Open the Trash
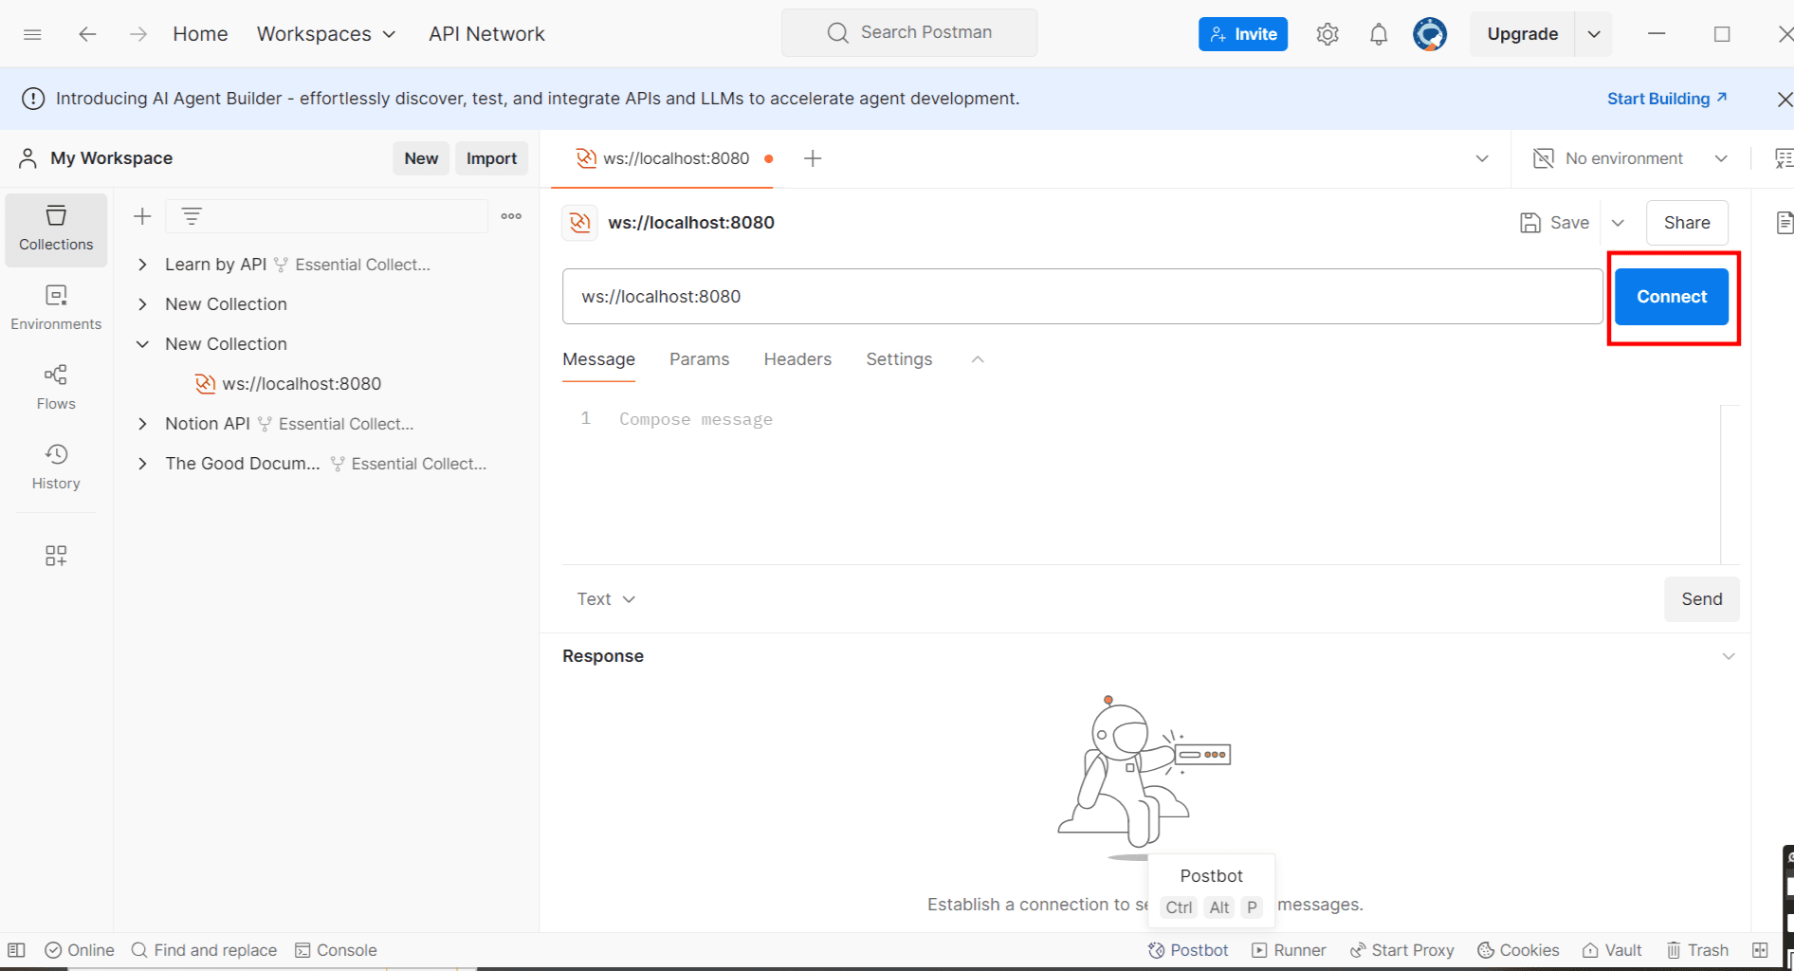The height and width of the screenshot is (971, 1794). 1697,949
